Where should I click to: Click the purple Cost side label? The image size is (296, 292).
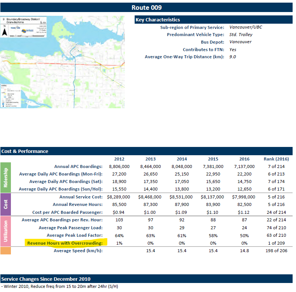click(6, 204)
